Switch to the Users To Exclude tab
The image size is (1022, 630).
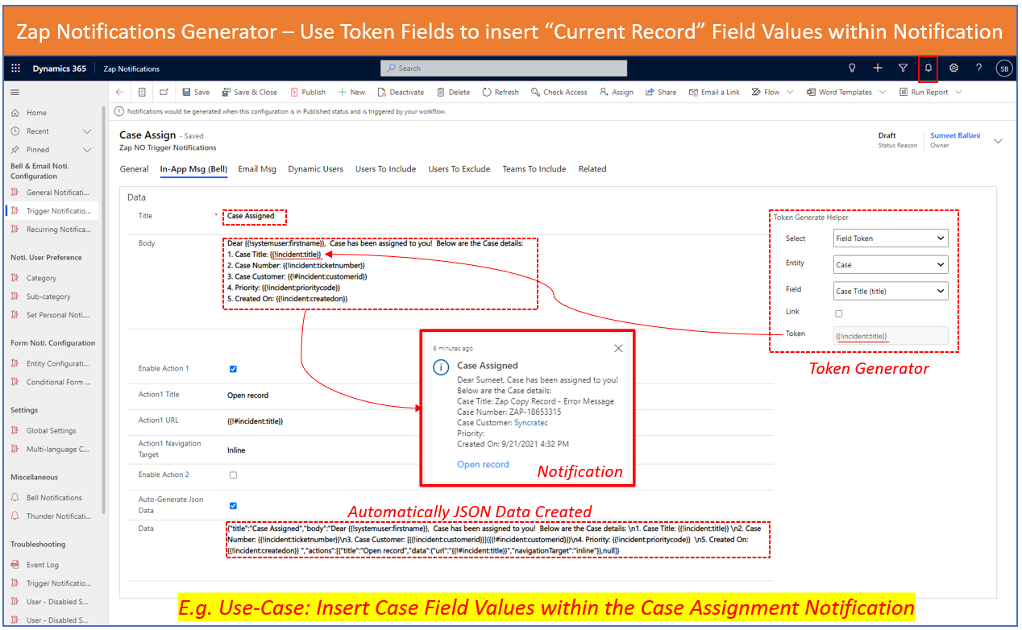click(x=459, y=169)
